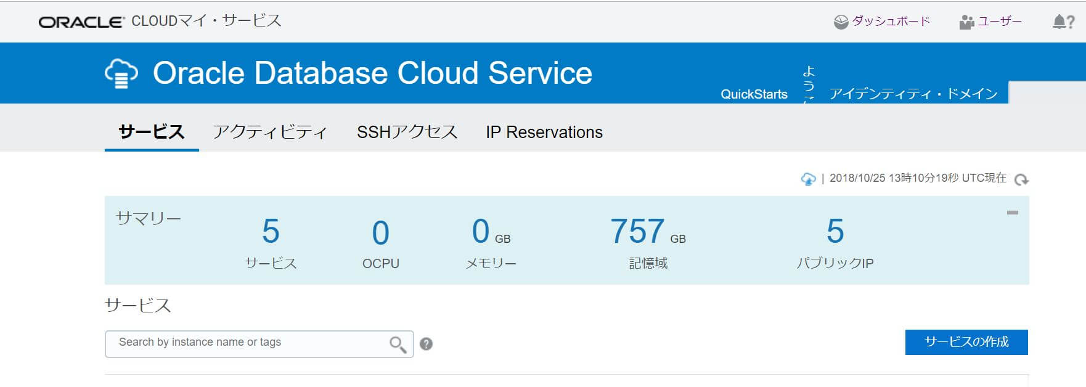1086x387 pixels.
Task: Click the Oracle logo
Action: (82, 22)
